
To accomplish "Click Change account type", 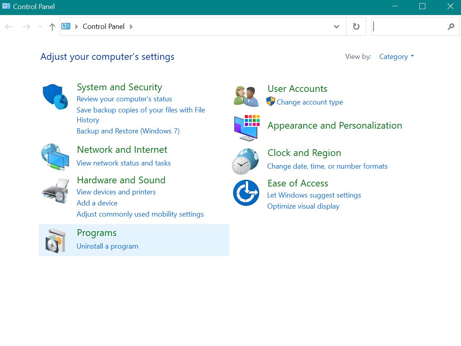I will point(310,102).
